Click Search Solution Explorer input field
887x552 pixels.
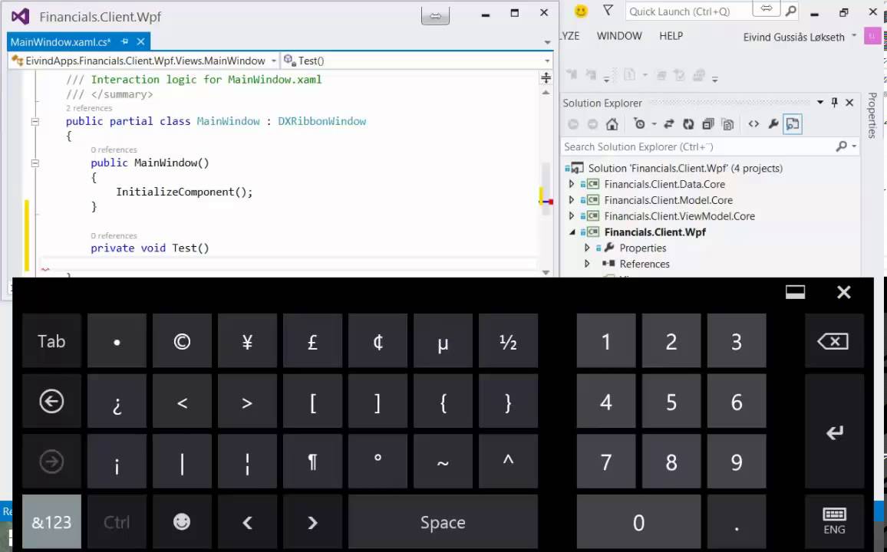pyautogui.click(x=698, y=147)
